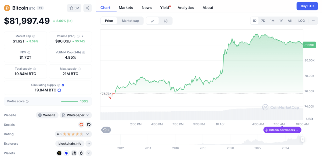Set chart range to 1M
The height and width of the screenshot is (157, 322).
(x=272, y=21)
